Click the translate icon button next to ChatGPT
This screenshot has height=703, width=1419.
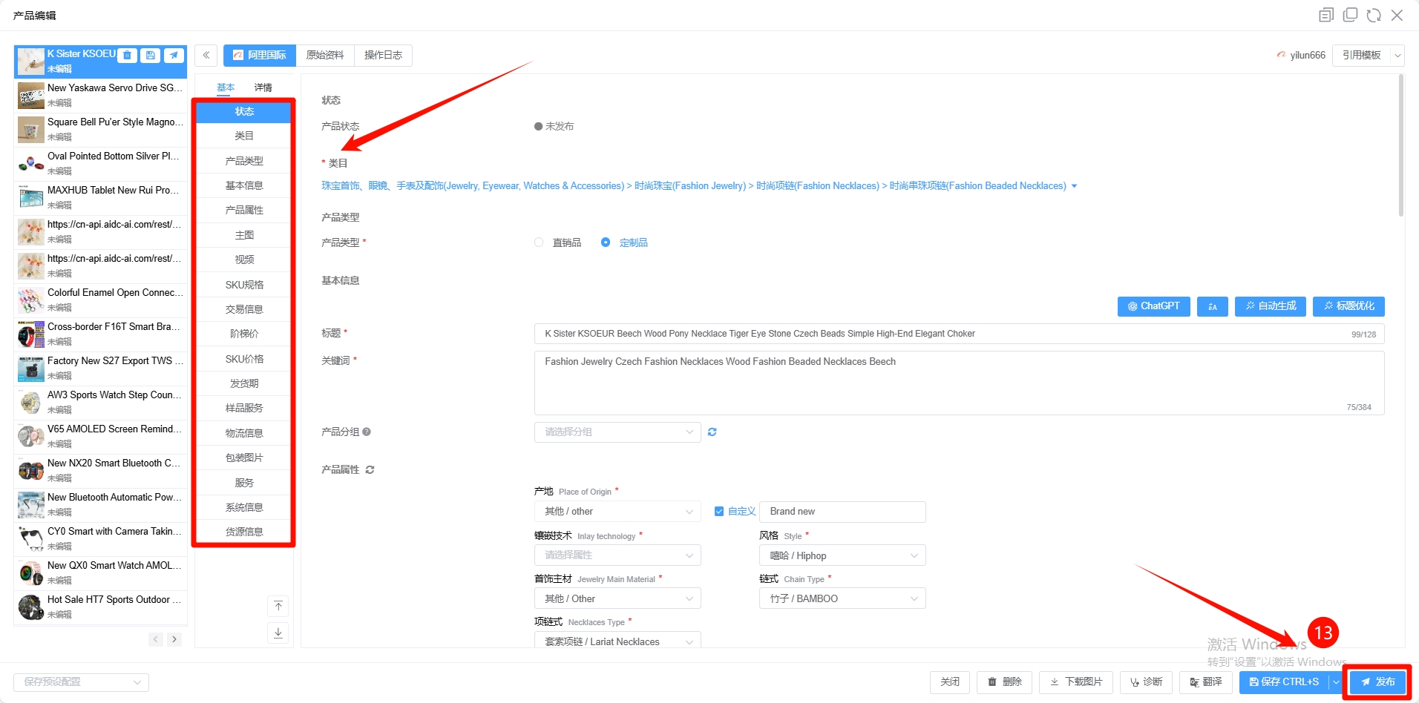(x=1212, y=306)
